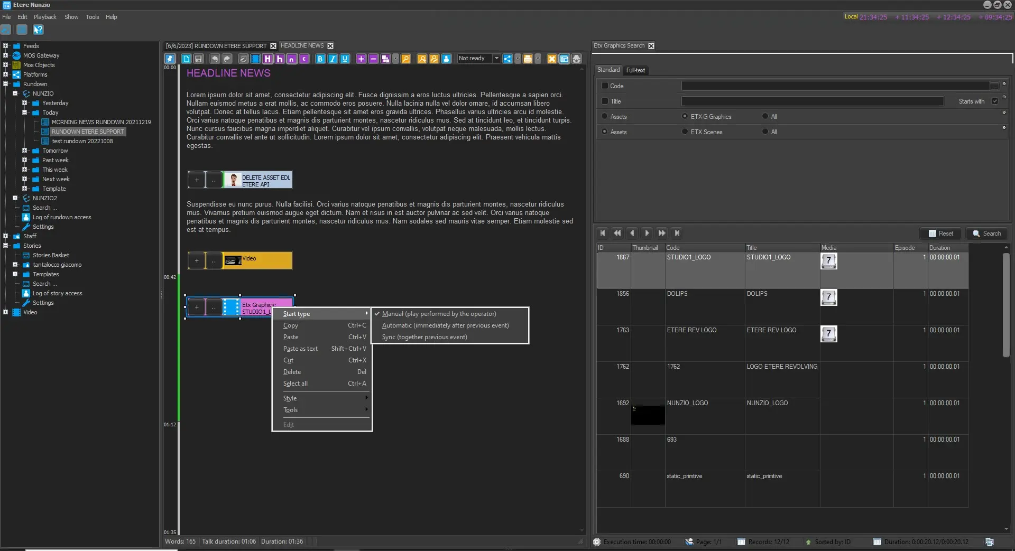The width and height of the screenshot is (1015, 551).
Task: Click the purple plus icon in toolbar
Action: [x=361, y=59]
